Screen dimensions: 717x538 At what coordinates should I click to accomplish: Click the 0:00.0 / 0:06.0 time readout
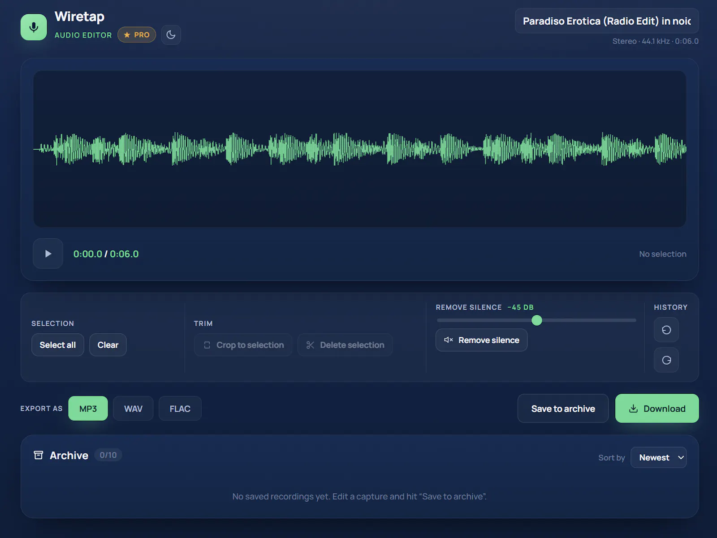click(x=106, y=254)
